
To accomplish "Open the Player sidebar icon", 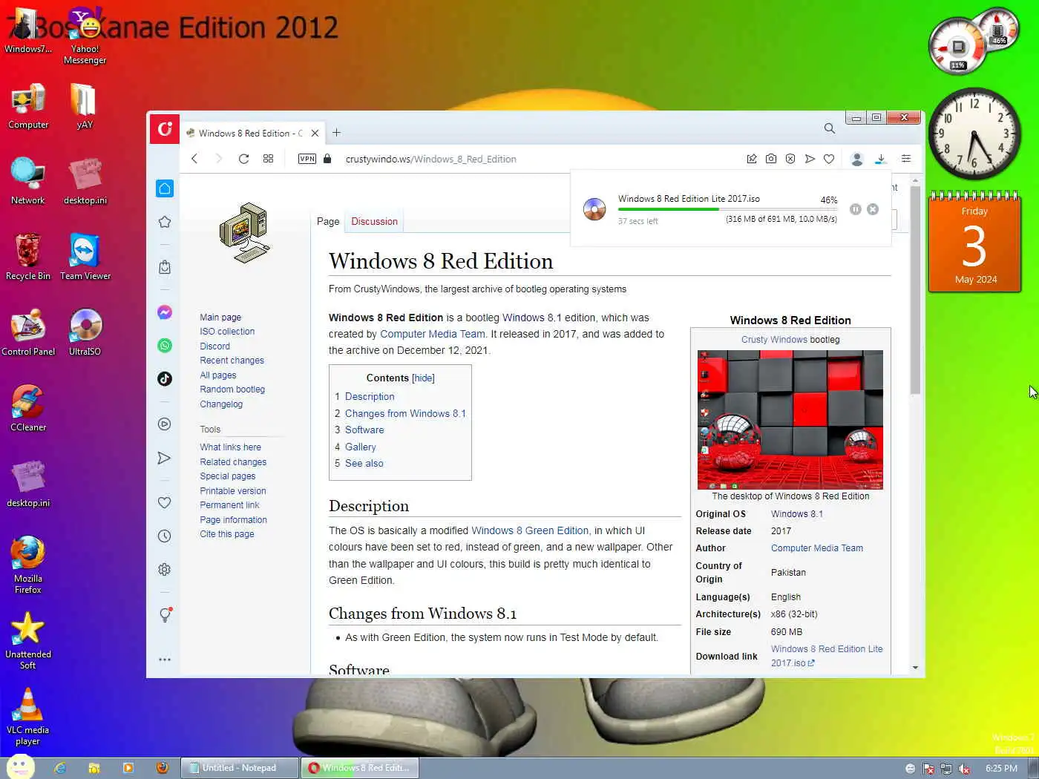I will coord(165,424).
